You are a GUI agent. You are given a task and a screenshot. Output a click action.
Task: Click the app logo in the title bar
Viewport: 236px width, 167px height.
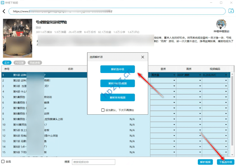click(3, 3)
